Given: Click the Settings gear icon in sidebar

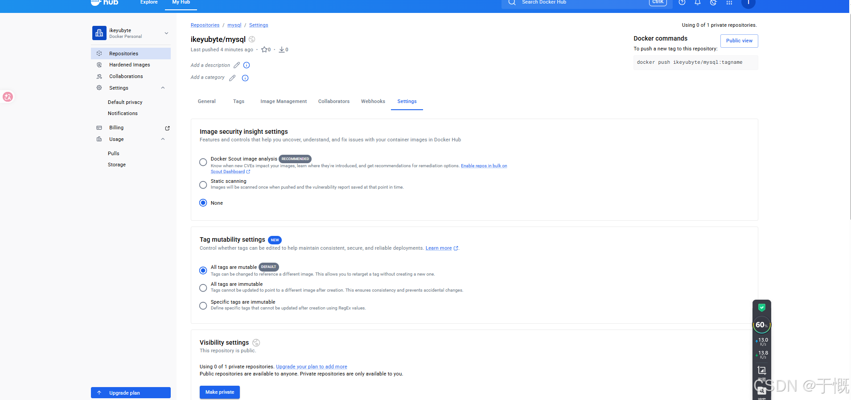Looking at the screenshot, I should 99,88.
